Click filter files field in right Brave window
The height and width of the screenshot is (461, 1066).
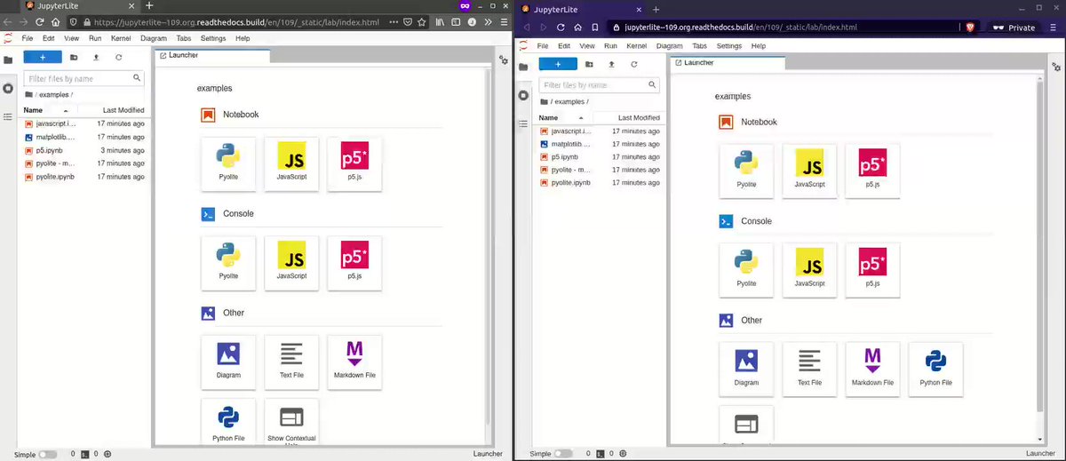tap(600, 85)
